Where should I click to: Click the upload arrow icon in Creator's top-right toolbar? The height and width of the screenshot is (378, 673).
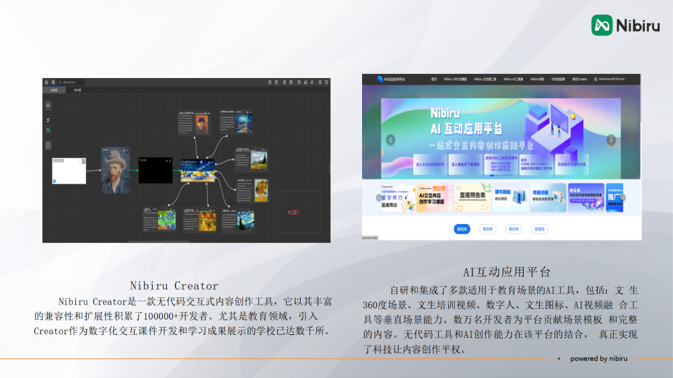[312, 82]
